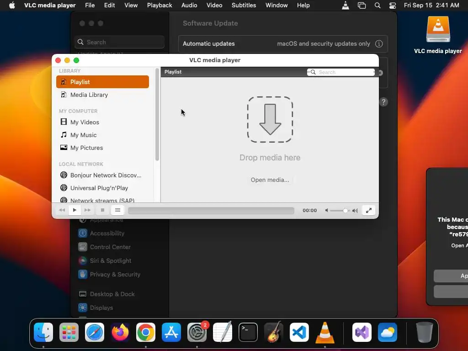This screenshot has width=468, height=351.
Task: Toggle the playlist view button
Action: point(117,210)
